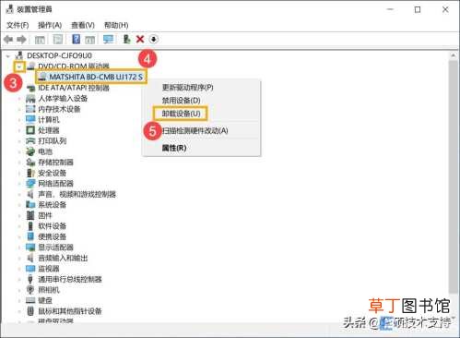This screenshot has width=460, height=338.
Task: Click the USB plug icon of 通用串行总线控制器
Action: tap(30, 279)
